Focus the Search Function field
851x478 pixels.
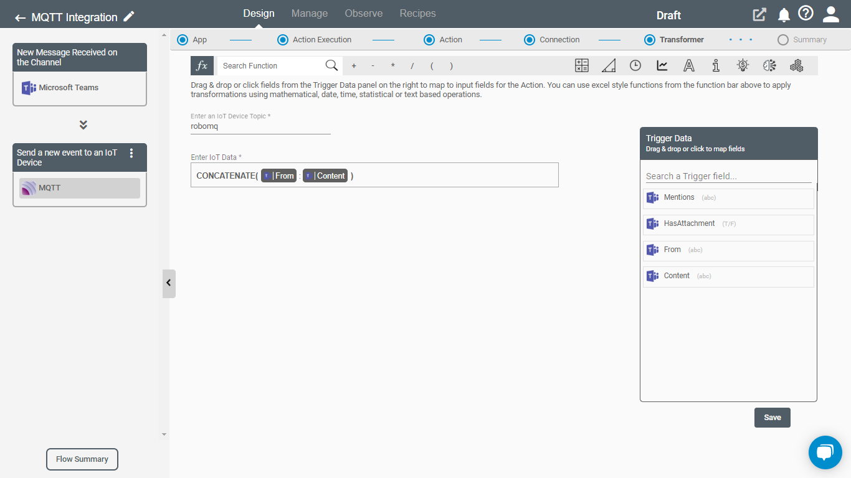pos(272,66)
